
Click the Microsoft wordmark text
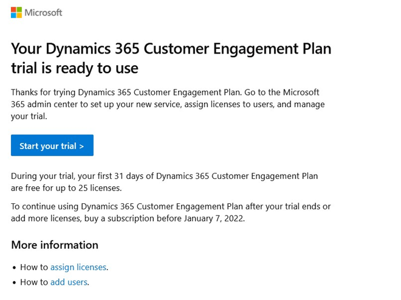click(x=44, y=12)
